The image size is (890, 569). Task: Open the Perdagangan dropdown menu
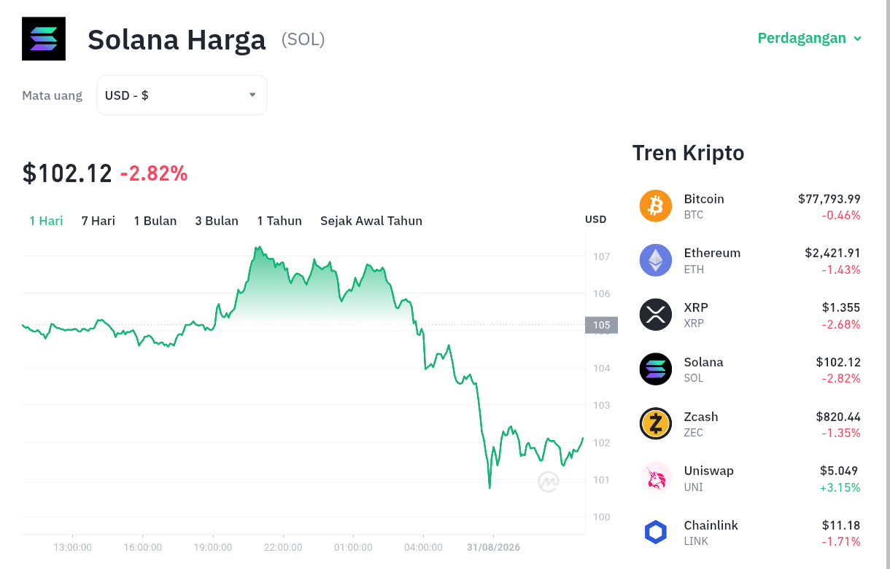pos(809,38)
